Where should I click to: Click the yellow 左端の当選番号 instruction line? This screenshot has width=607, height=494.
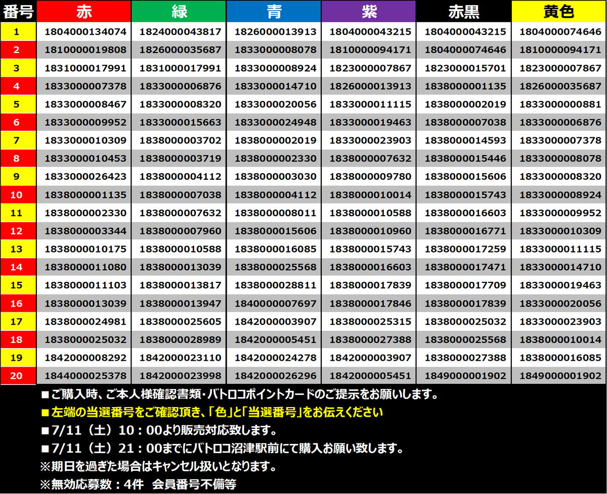pyautogui.click(x=212, y=413)
